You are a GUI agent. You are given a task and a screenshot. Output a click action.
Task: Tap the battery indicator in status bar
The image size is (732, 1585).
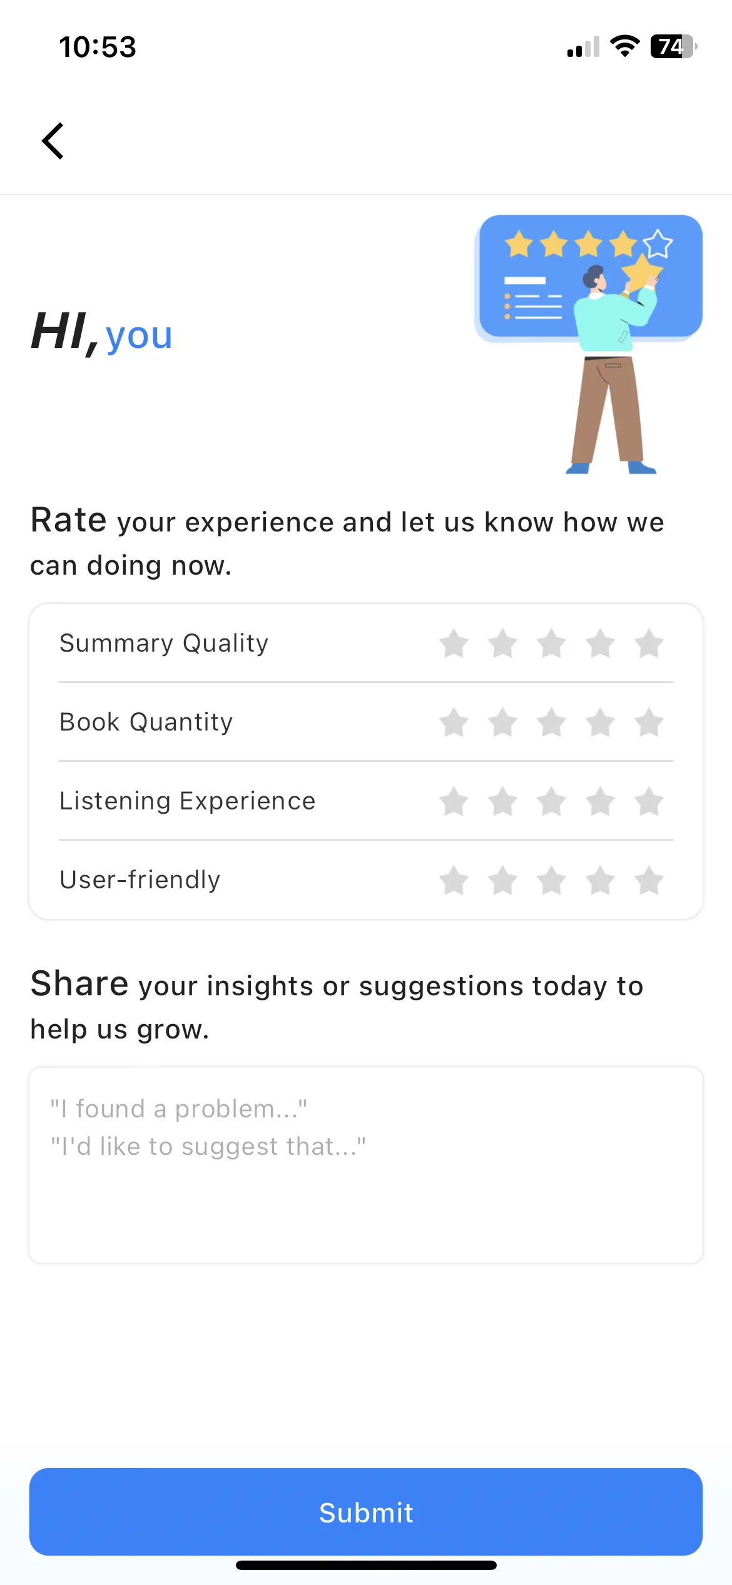point(674,46)
